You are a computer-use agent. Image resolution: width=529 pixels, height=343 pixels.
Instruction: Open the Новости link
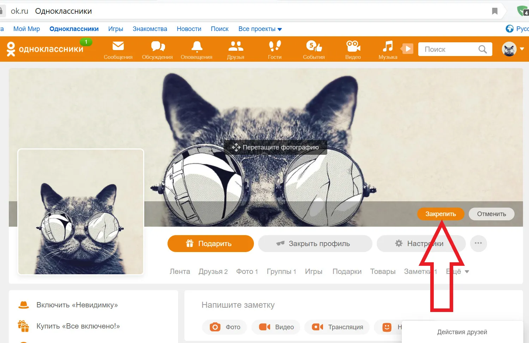189,29
